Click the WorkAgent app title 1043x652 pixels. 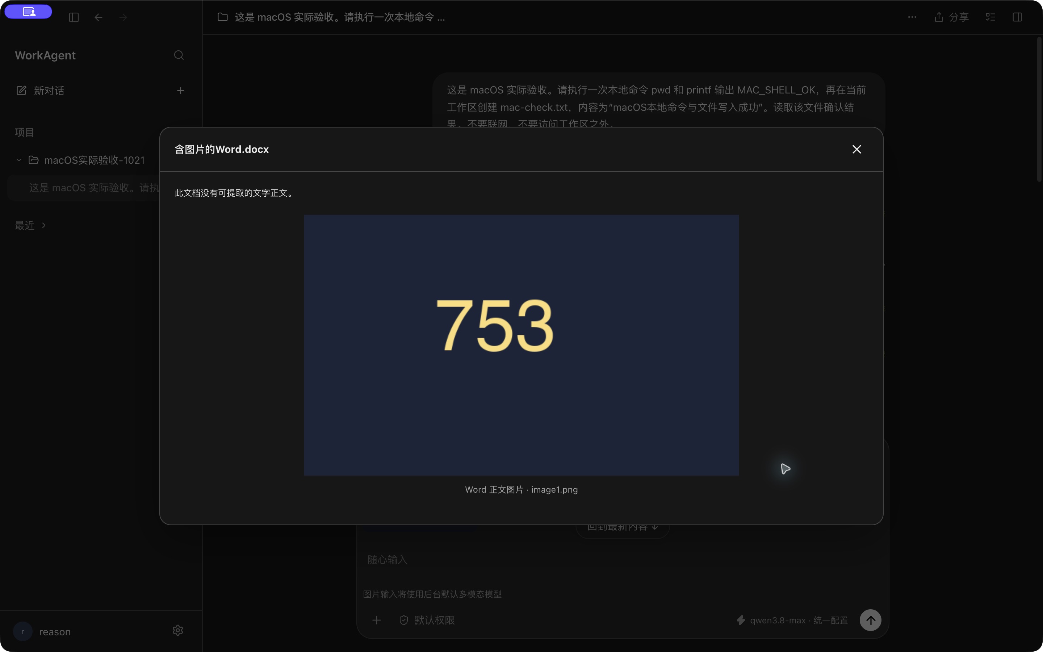coord(45,55)
